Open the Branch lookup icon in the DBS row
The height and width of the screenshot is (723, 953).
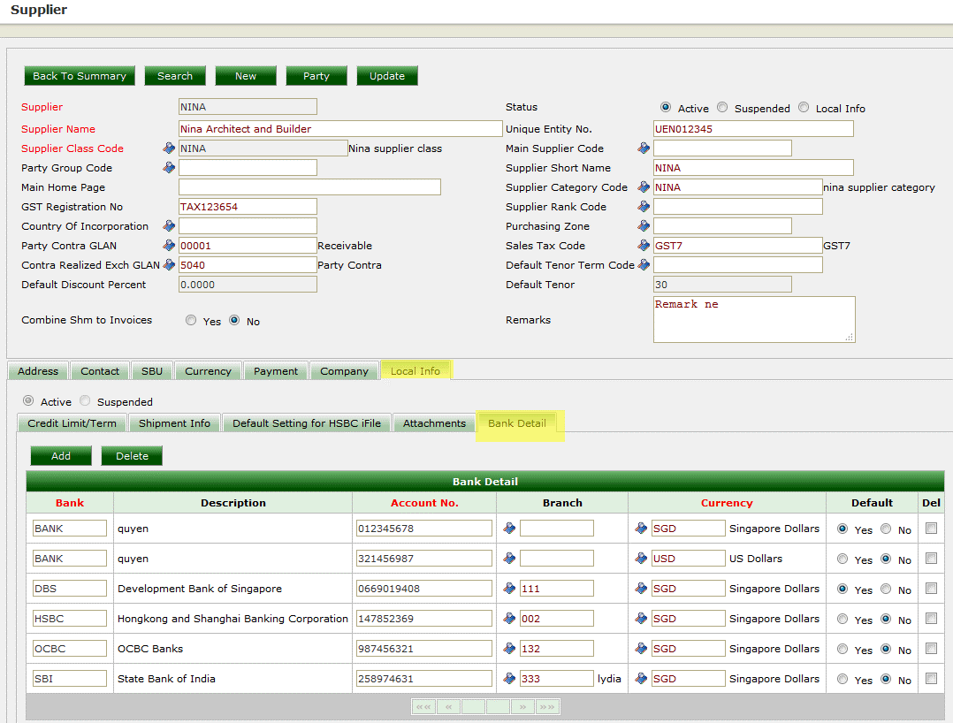click(510, 588)
